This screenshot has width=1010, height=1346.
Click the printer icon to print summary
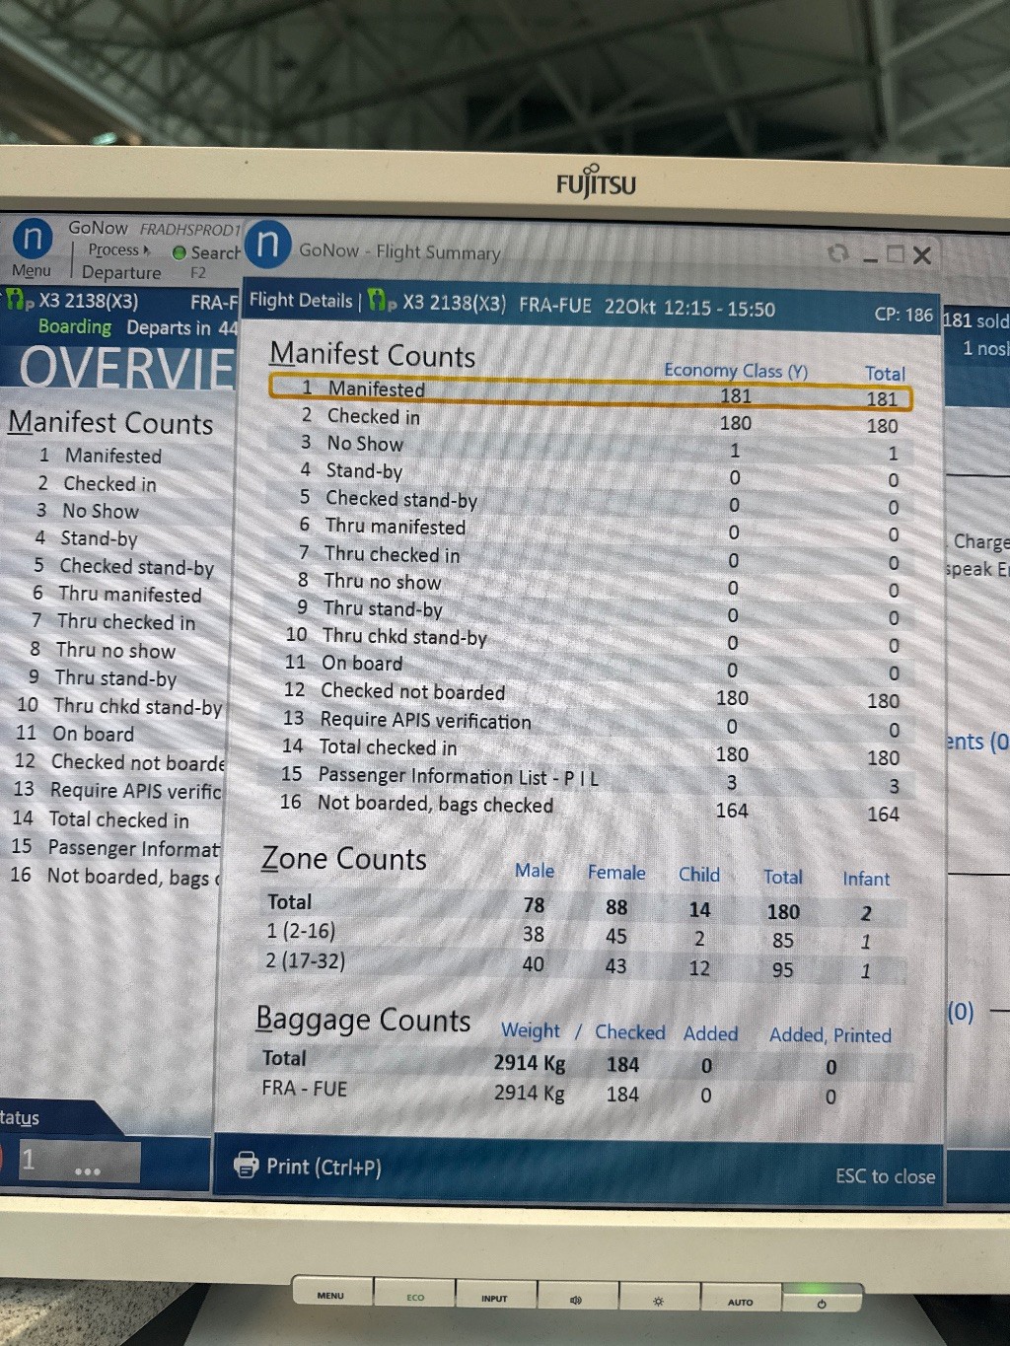coord(246,1165)
